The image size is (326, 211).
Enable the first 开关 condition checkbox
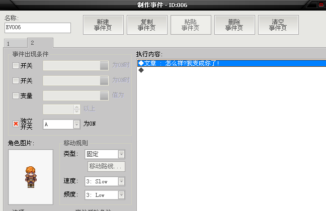[x=16, y=66]
